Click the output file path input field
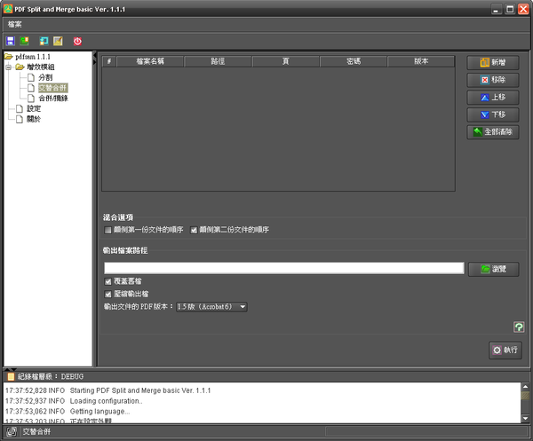The height and width of the screenshot is (441, 533). (284, 268)
